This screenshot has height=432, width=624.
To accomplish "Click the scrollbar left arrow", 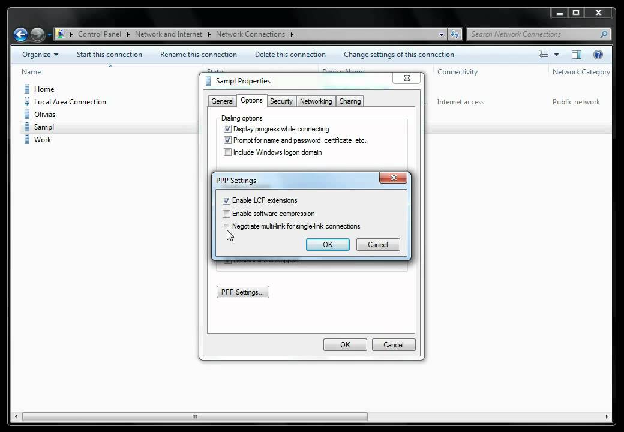I will [16, 416].
